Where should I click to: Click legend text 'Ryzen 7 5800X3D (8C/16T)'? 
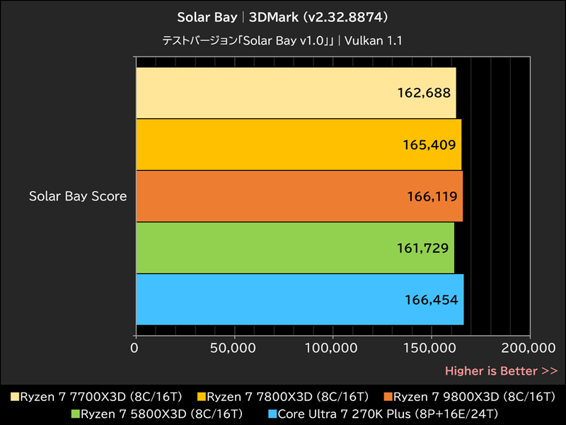pyautogui.click(x=162, y=414)
